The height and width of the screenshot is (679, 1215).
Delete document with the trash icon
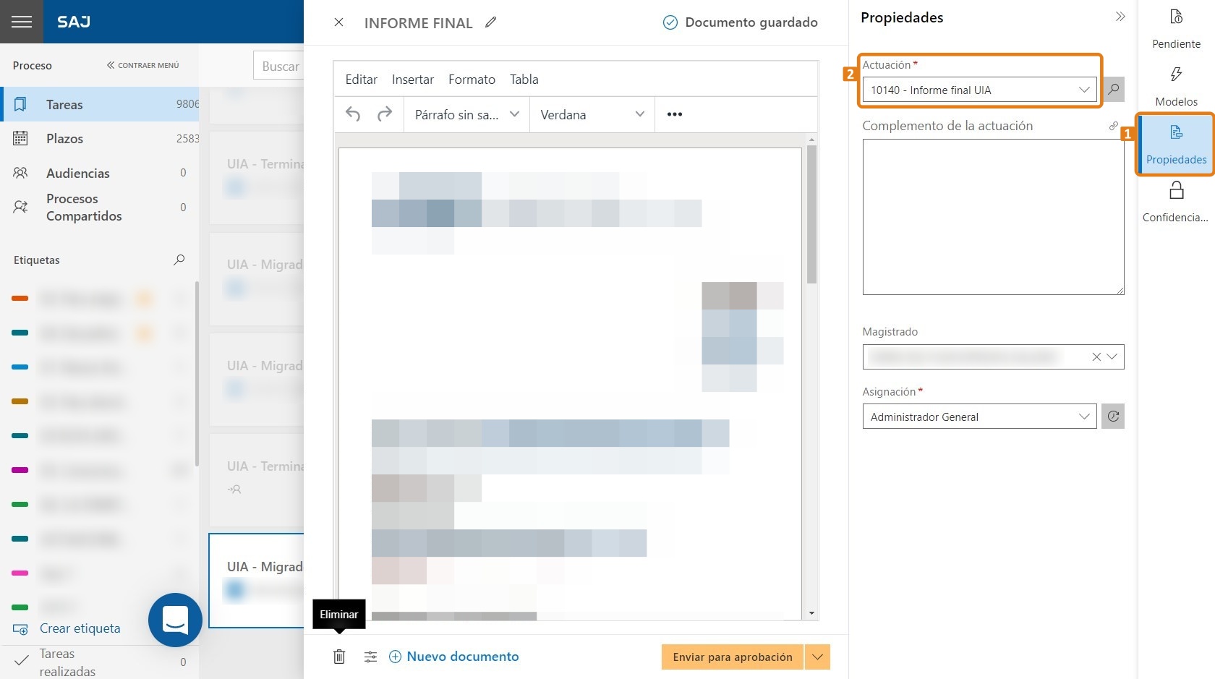point(339,657)
